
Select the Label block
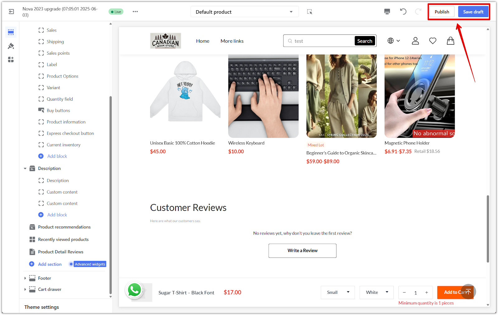52,65
